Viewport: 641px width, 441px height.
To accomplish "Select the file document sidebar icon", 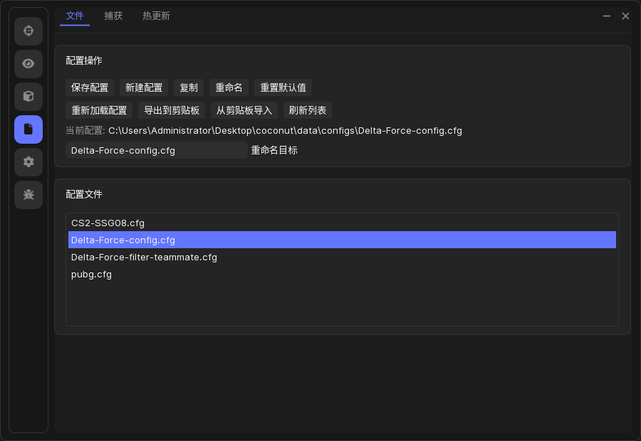I will 28,129.
